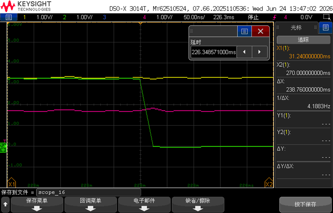The height and width of the screenshot is (213, 333).
Task: Select the Y1(1) cursor field
Action: tap(303, 120)
